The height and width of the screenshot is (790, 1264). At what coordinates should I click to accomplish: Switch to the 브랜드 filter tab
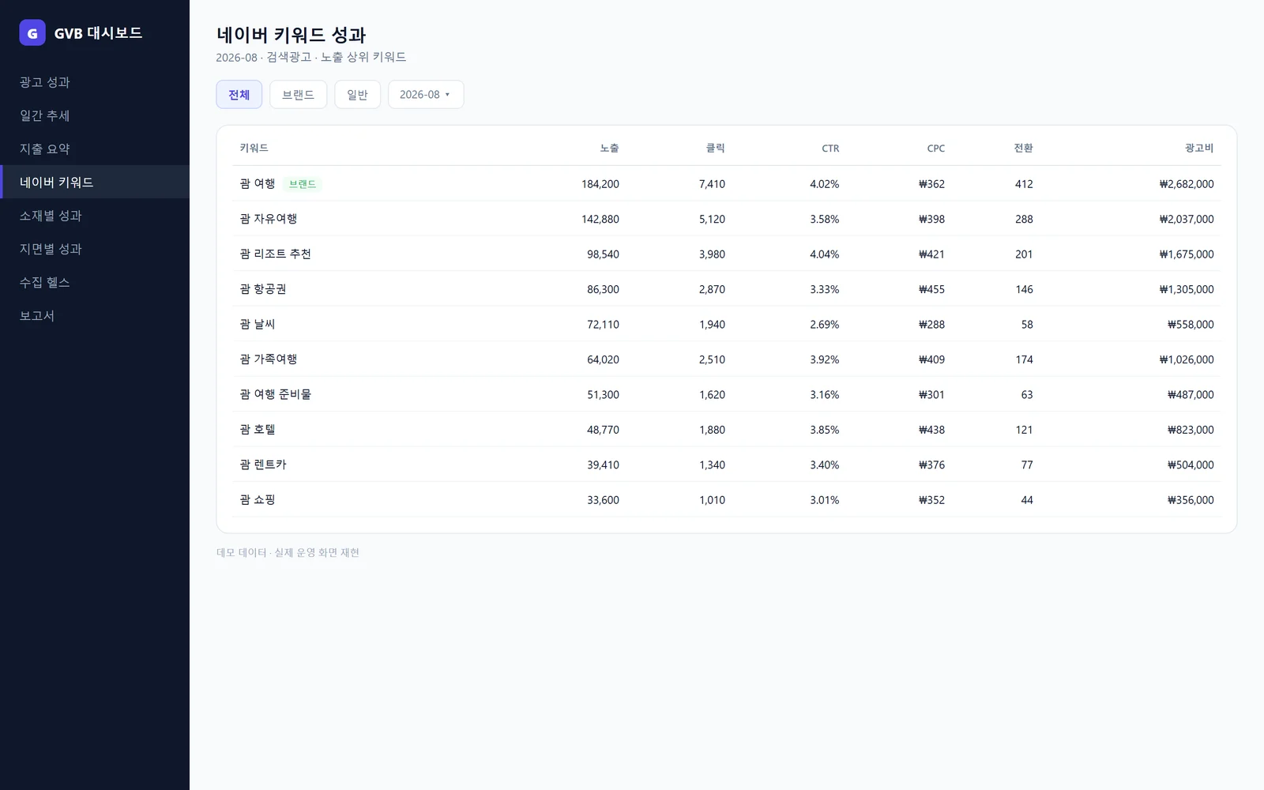coord(298,95)
